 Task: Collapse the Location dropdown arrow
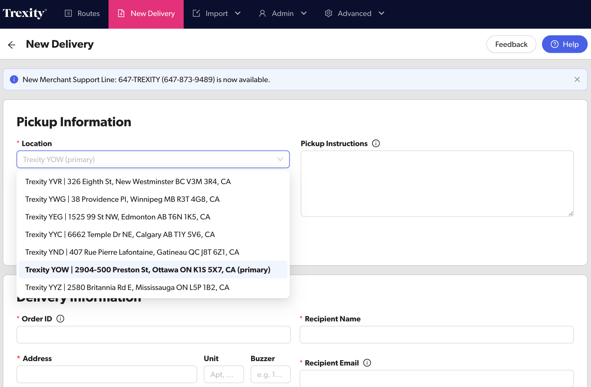tap(280, 159)
